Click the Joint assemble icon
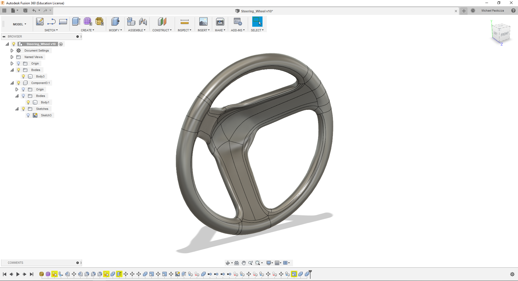This screenshot has height=281, width=518. click(x=143, y=22)
